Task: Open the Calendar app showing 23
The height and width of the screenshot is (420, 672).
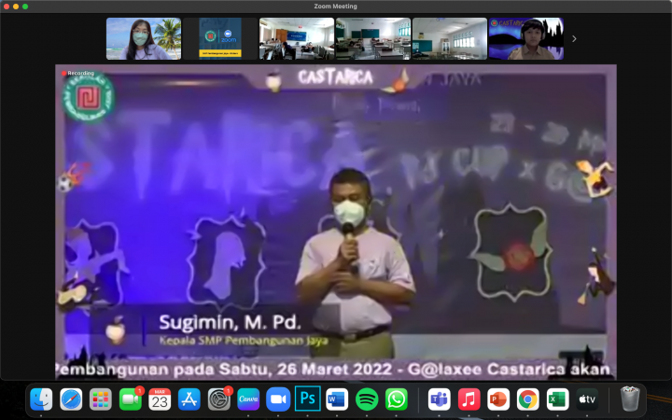Action: [x=160, y=399]
